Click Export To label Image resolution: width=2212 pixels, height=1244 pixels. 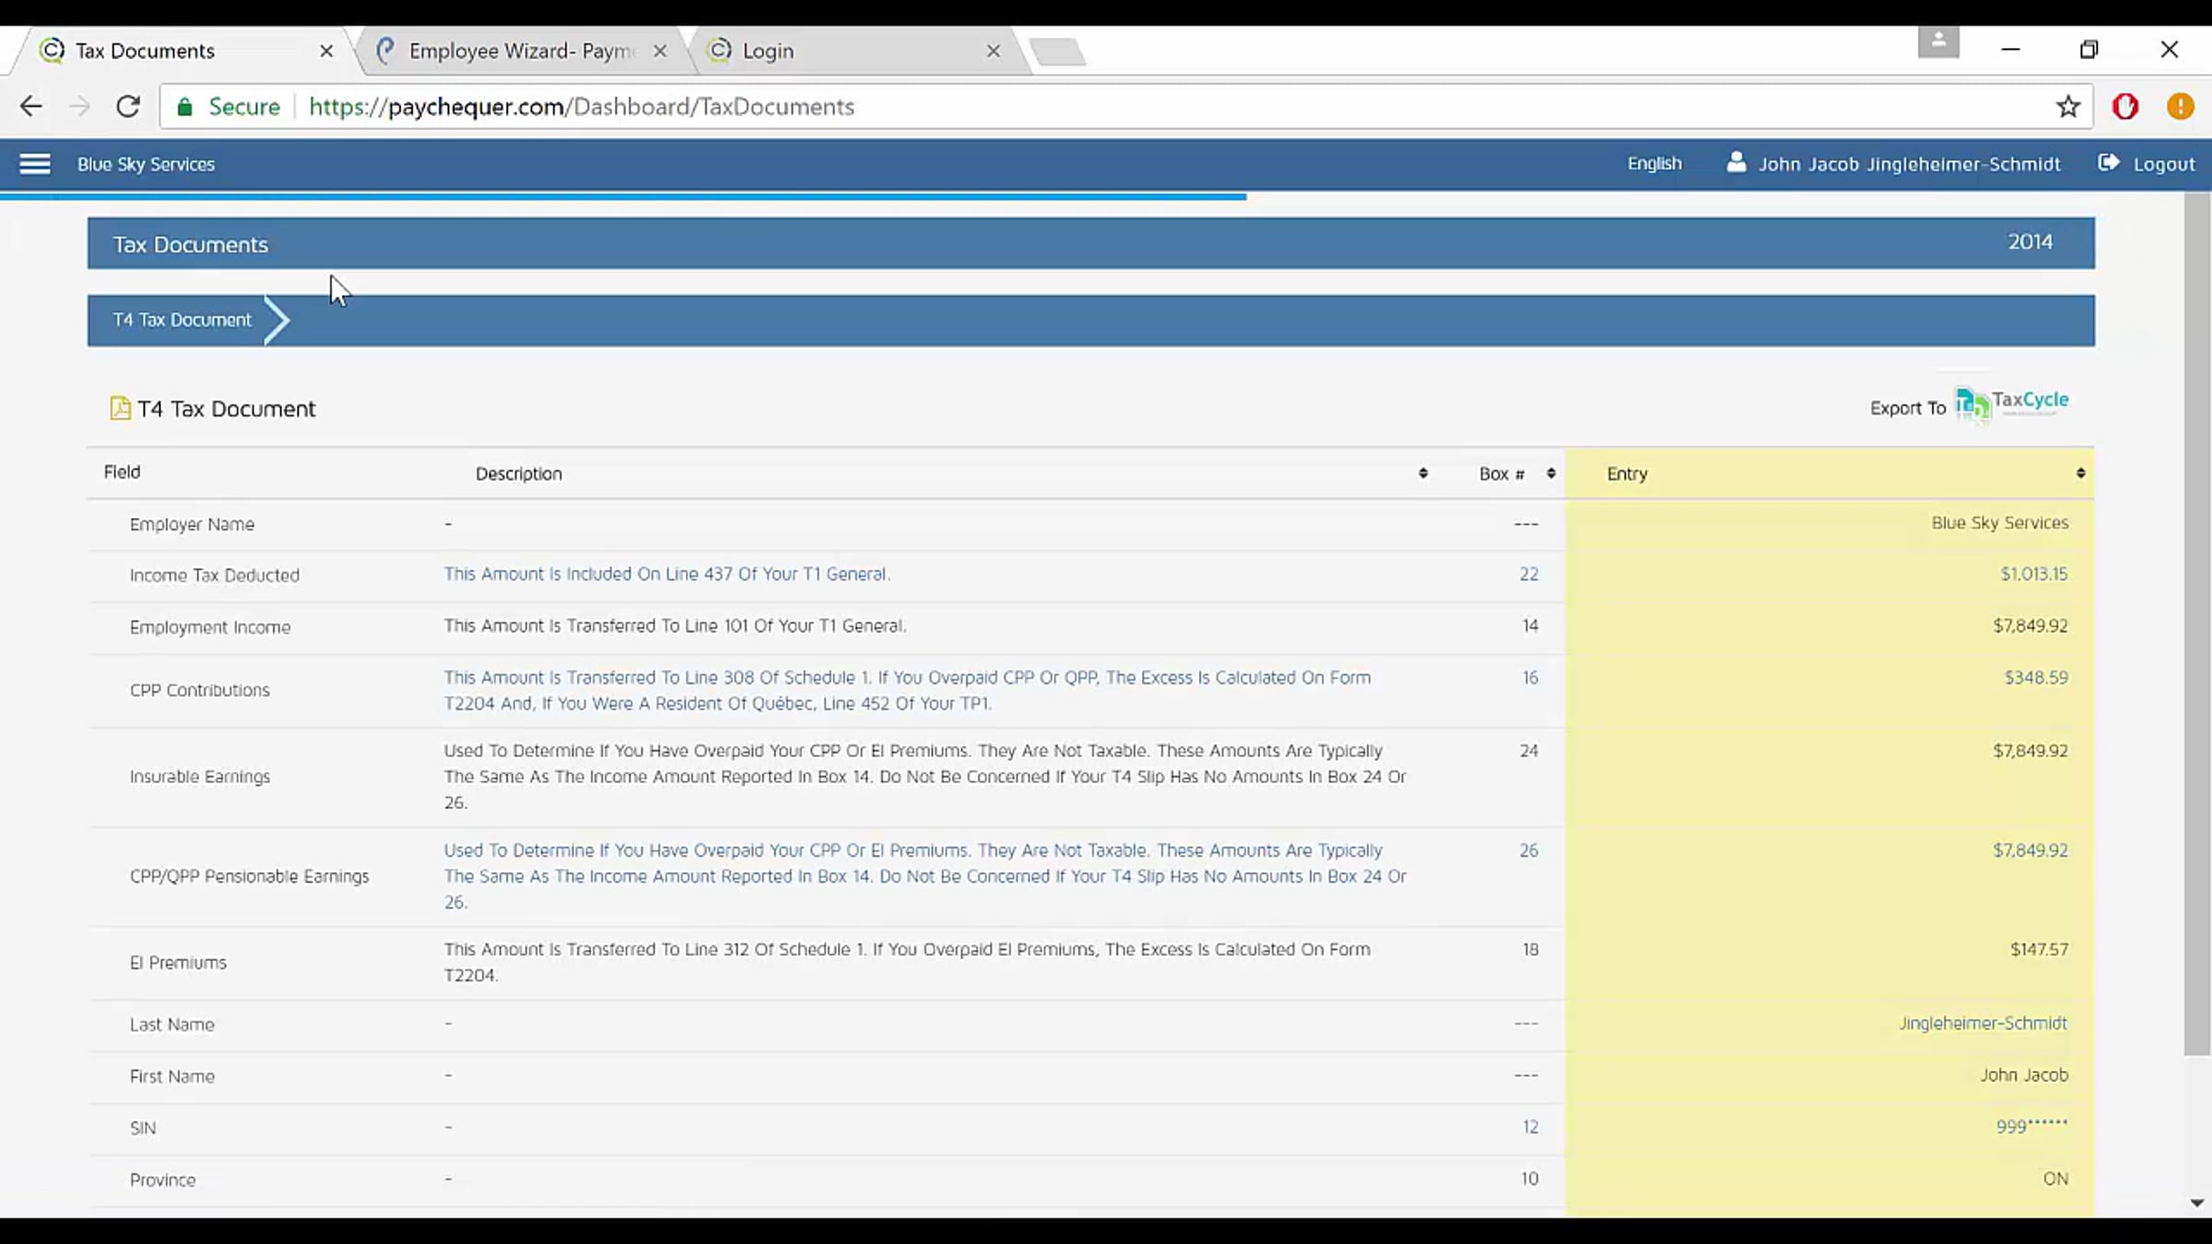tap(1908, 408)
